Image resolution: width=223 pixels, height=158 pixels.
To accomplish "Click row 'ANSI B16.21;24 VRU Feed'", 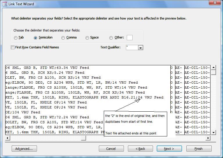I will [x=85, y=97].
